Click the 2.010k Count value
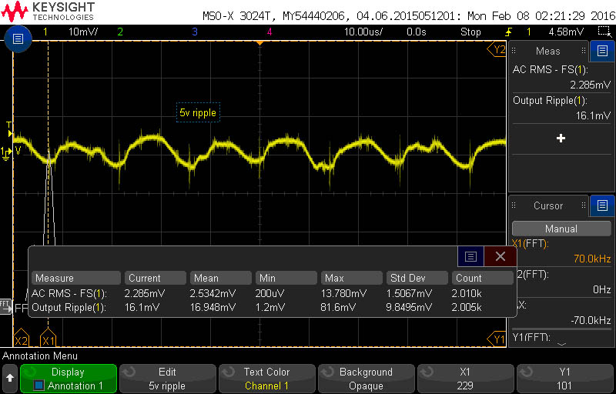Image resolution: width=616 pixels, height=394 pixels. pyautogui.click(x=467, y=293)
